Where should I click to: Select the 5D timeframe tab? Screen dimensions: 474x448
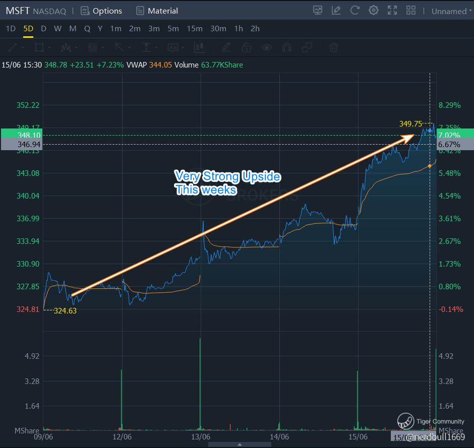click(x=28, y=29)
